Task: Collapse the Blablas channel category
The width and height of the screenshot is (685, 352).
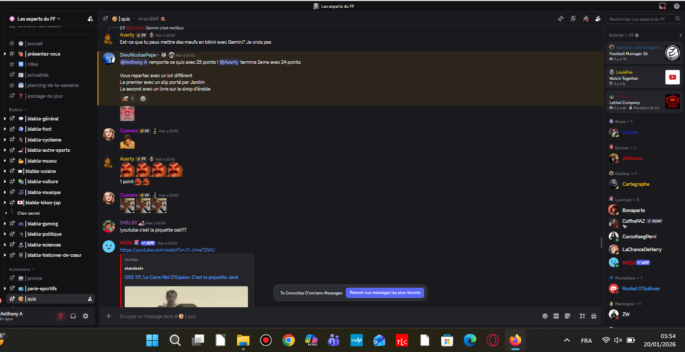Action: coord(18,110)
